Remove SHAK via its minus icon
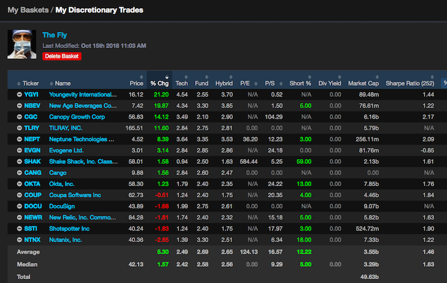 20,161
